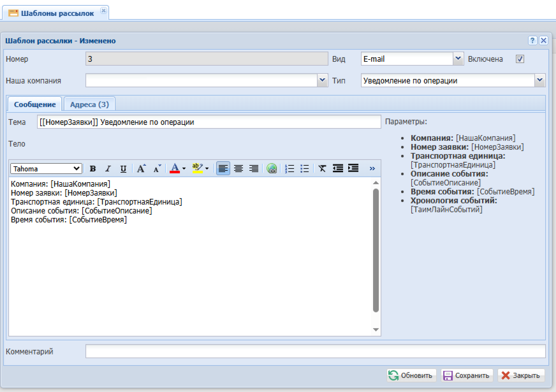Toggle bold formatting in the editor

pos(93,169)
